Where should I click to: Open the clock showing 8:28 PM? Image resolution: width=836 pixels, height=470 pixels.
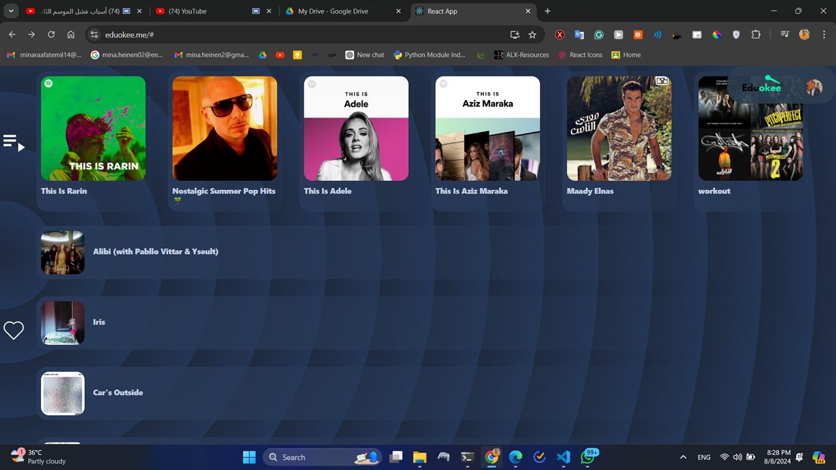point(779,457)
